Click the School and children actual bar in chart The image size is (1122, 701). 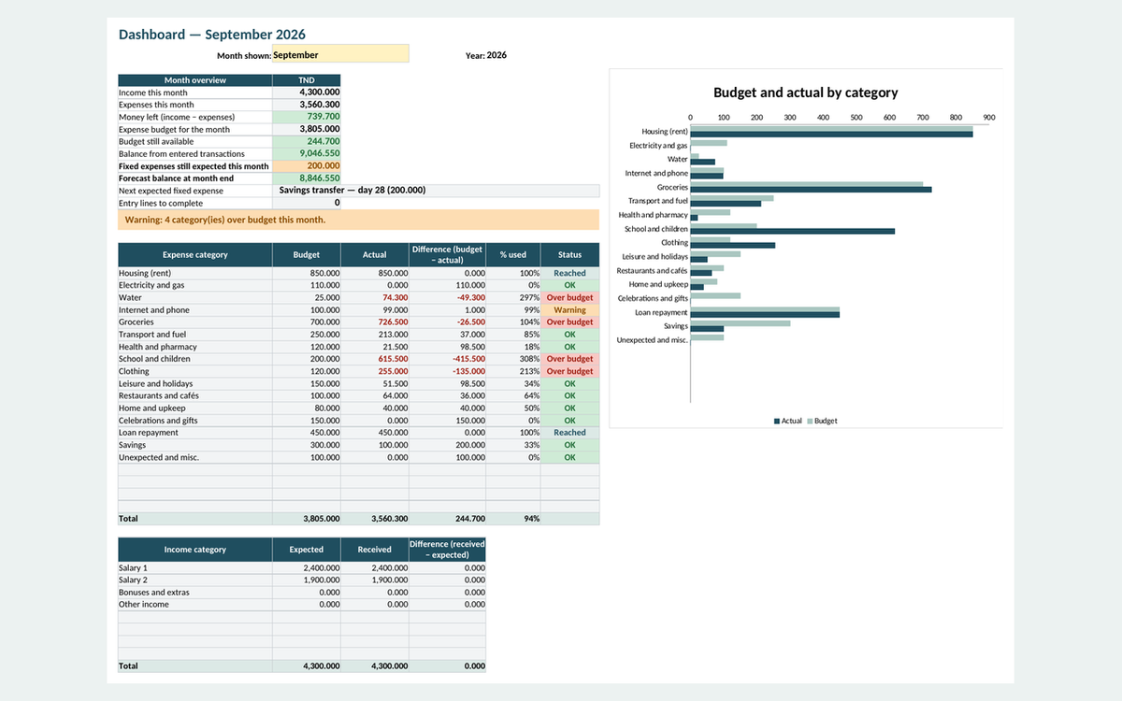coord(792,231)
